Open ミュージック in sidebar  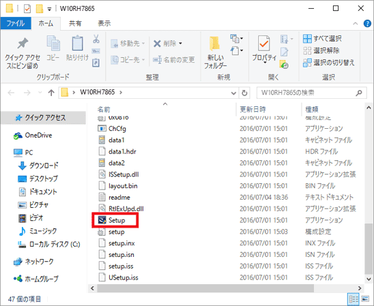(38, 231)
